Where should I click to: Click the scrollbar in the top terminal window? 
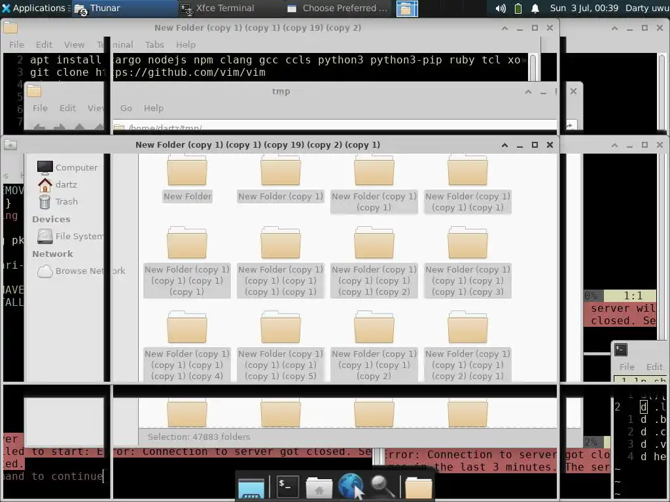534,67
